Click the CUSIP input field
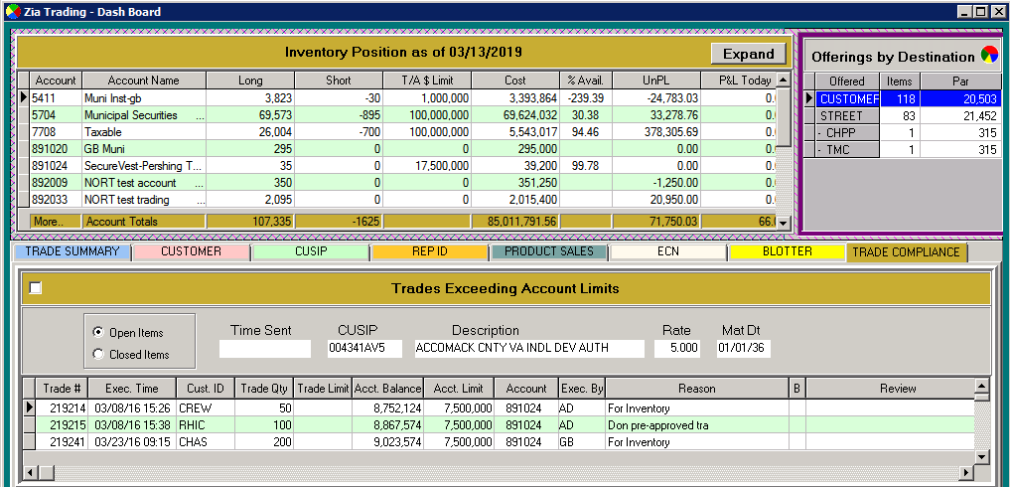Viewport: 1010px width, 487px height. coord(364,349)
